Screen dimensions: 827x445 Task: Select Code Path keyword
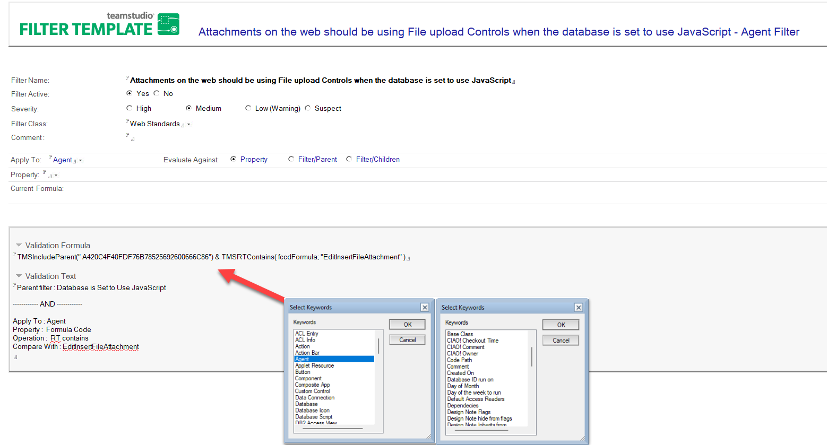[459, 360]
